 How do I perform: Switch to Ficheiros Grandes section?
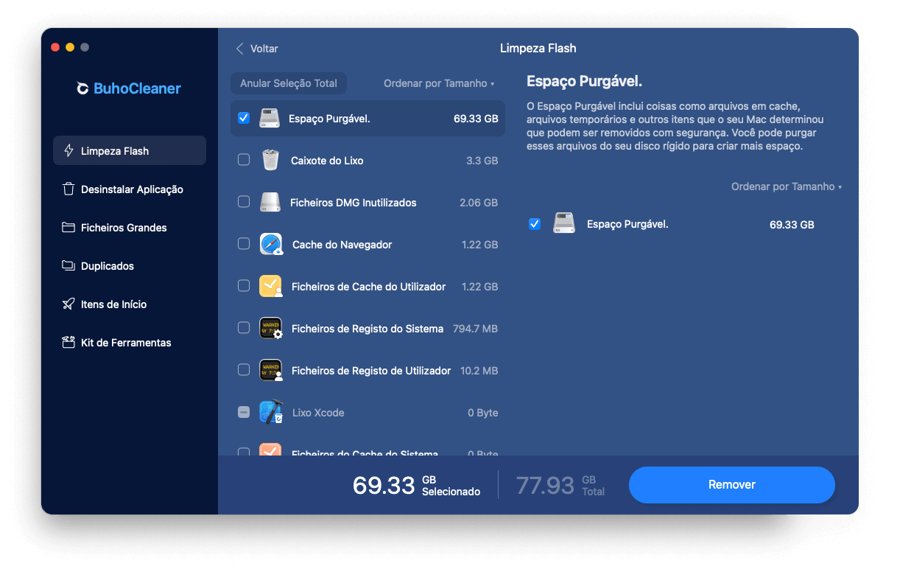123,228
